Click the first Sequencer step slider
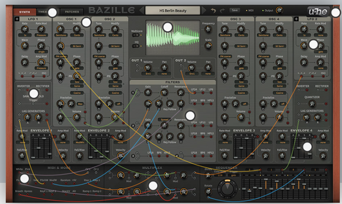This screenshot has width=342, height=204. pyautogui.click(x=244, y=189)
